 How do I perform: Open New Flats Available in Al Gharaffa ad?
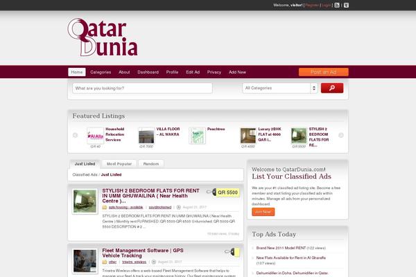coord(291,258)
